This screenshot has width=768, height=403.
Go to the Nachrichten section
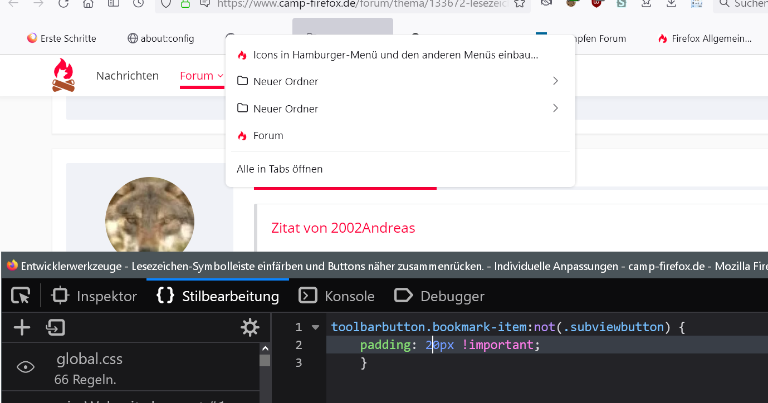tap(128, 76)
